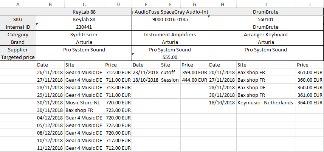Viewport: 324px width, 152px height.
Task: Select the Session site cell
Action: (x=170, y=80)
